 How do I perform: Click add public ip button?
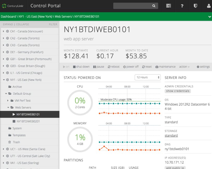click(x=175, y=168)
